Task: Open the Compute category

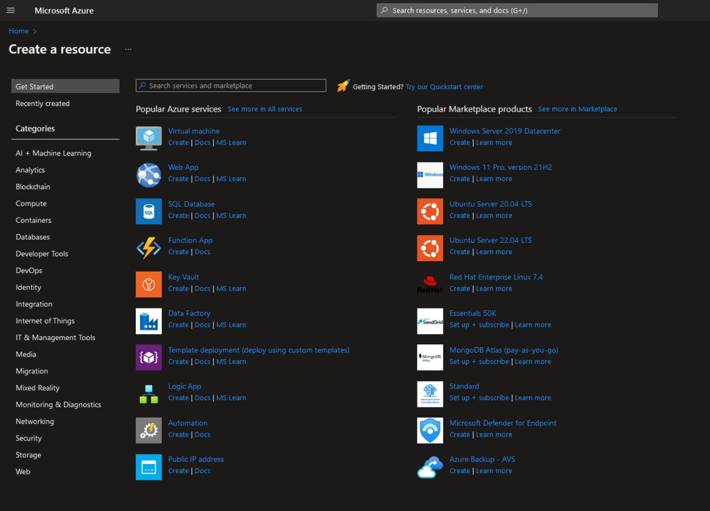Action: point(31,203)
